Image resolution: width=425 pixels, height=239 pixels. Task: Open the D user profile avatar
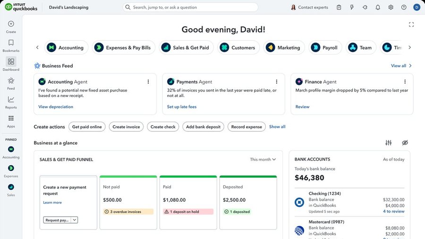[x=417, y=7]
